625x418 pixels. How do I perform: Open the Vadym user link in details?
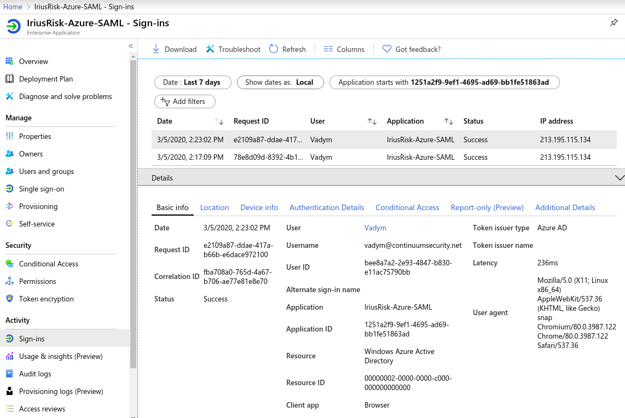(x=375, y=228)
